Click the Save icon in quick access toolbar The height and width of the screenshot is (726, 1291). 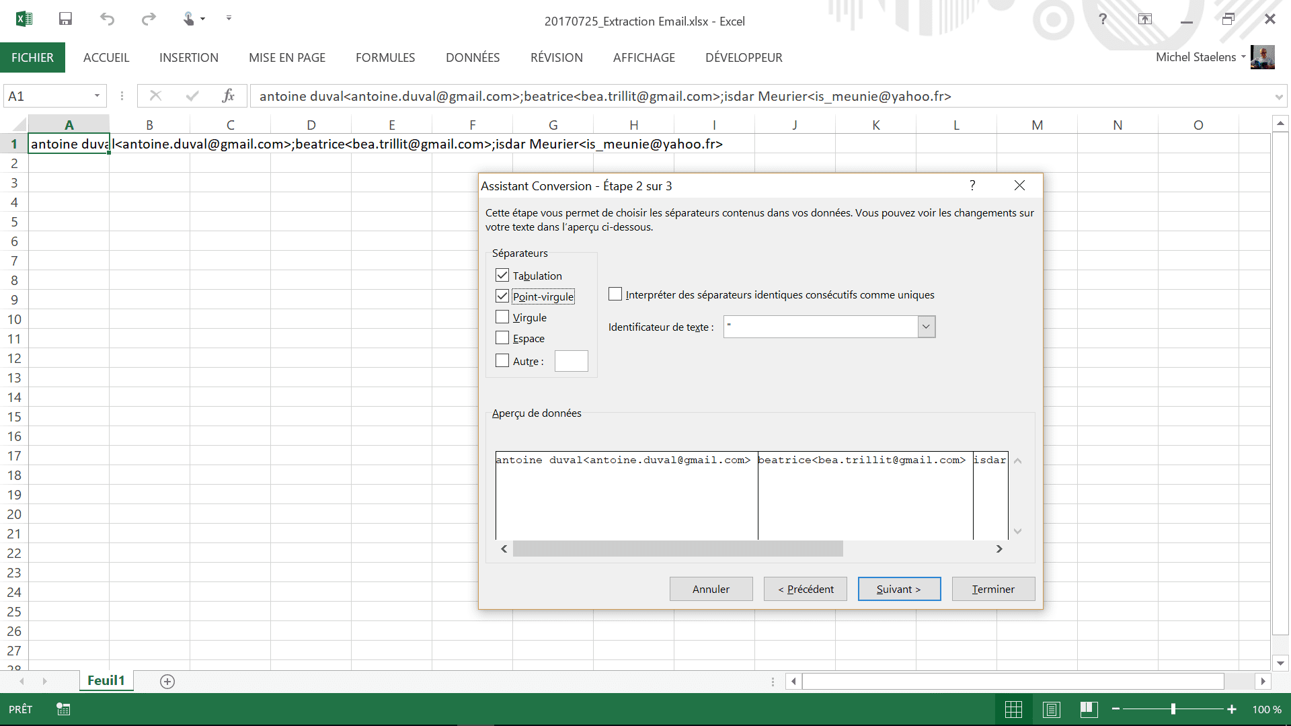click(65, 19)
